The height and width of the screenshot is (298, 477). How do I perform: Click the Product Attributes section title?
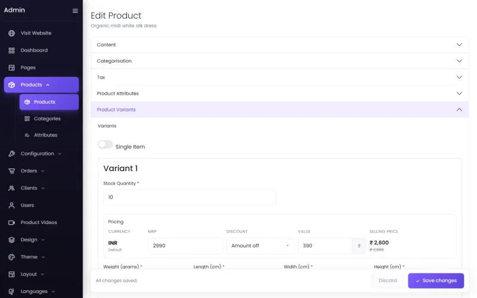coord(117,94)
